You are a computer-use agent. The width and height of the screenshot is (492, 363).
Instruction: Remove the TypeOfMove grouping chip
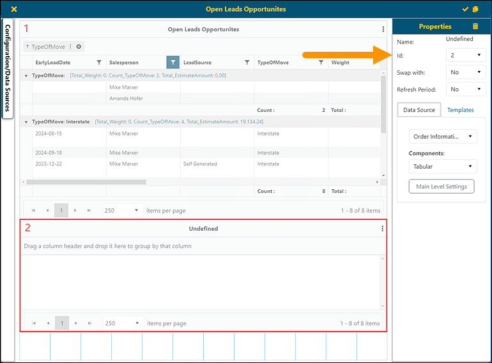pyautogui.click(x=79, y=47)
